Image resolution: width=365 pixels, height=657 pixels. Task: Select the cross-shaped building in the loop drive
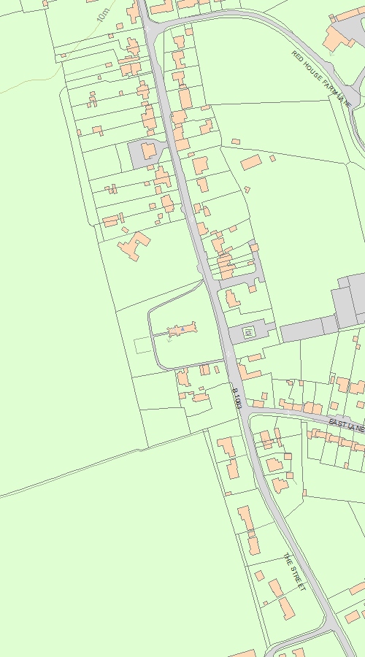[x=182, y=330]
